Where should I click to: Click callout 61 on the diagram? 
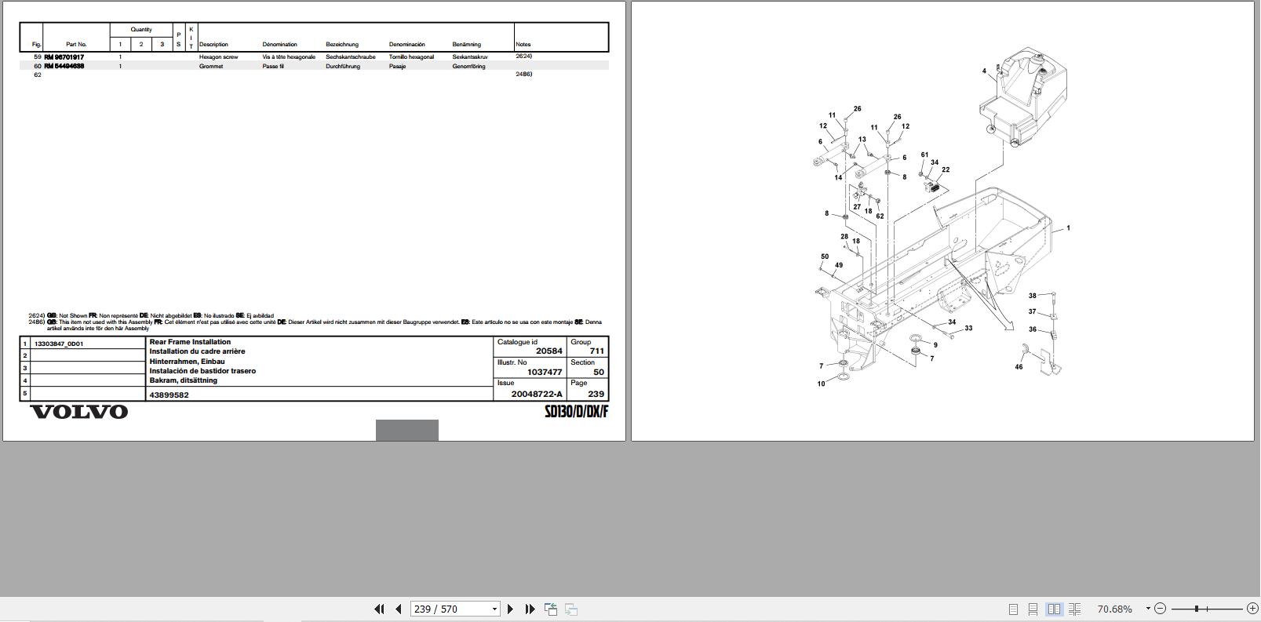coord(924,155)
